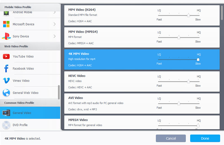
Task: Select the General Web Video globe icon
Action: (6, 93)
